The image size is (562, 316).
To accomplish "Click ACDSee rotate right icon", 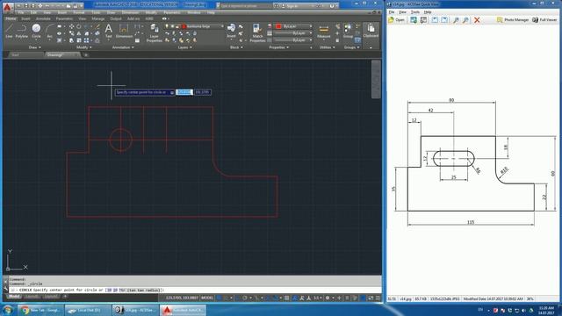I will point(444,20).
